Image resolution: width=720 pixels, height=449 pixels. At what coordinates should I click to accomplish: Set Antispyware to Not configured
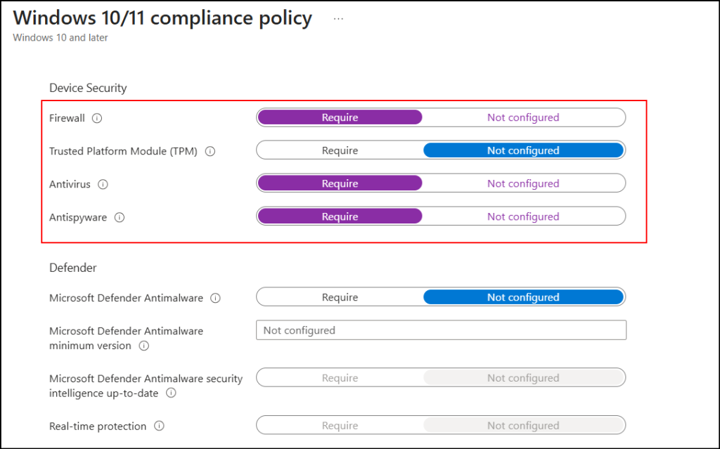[x=523, y=216]
